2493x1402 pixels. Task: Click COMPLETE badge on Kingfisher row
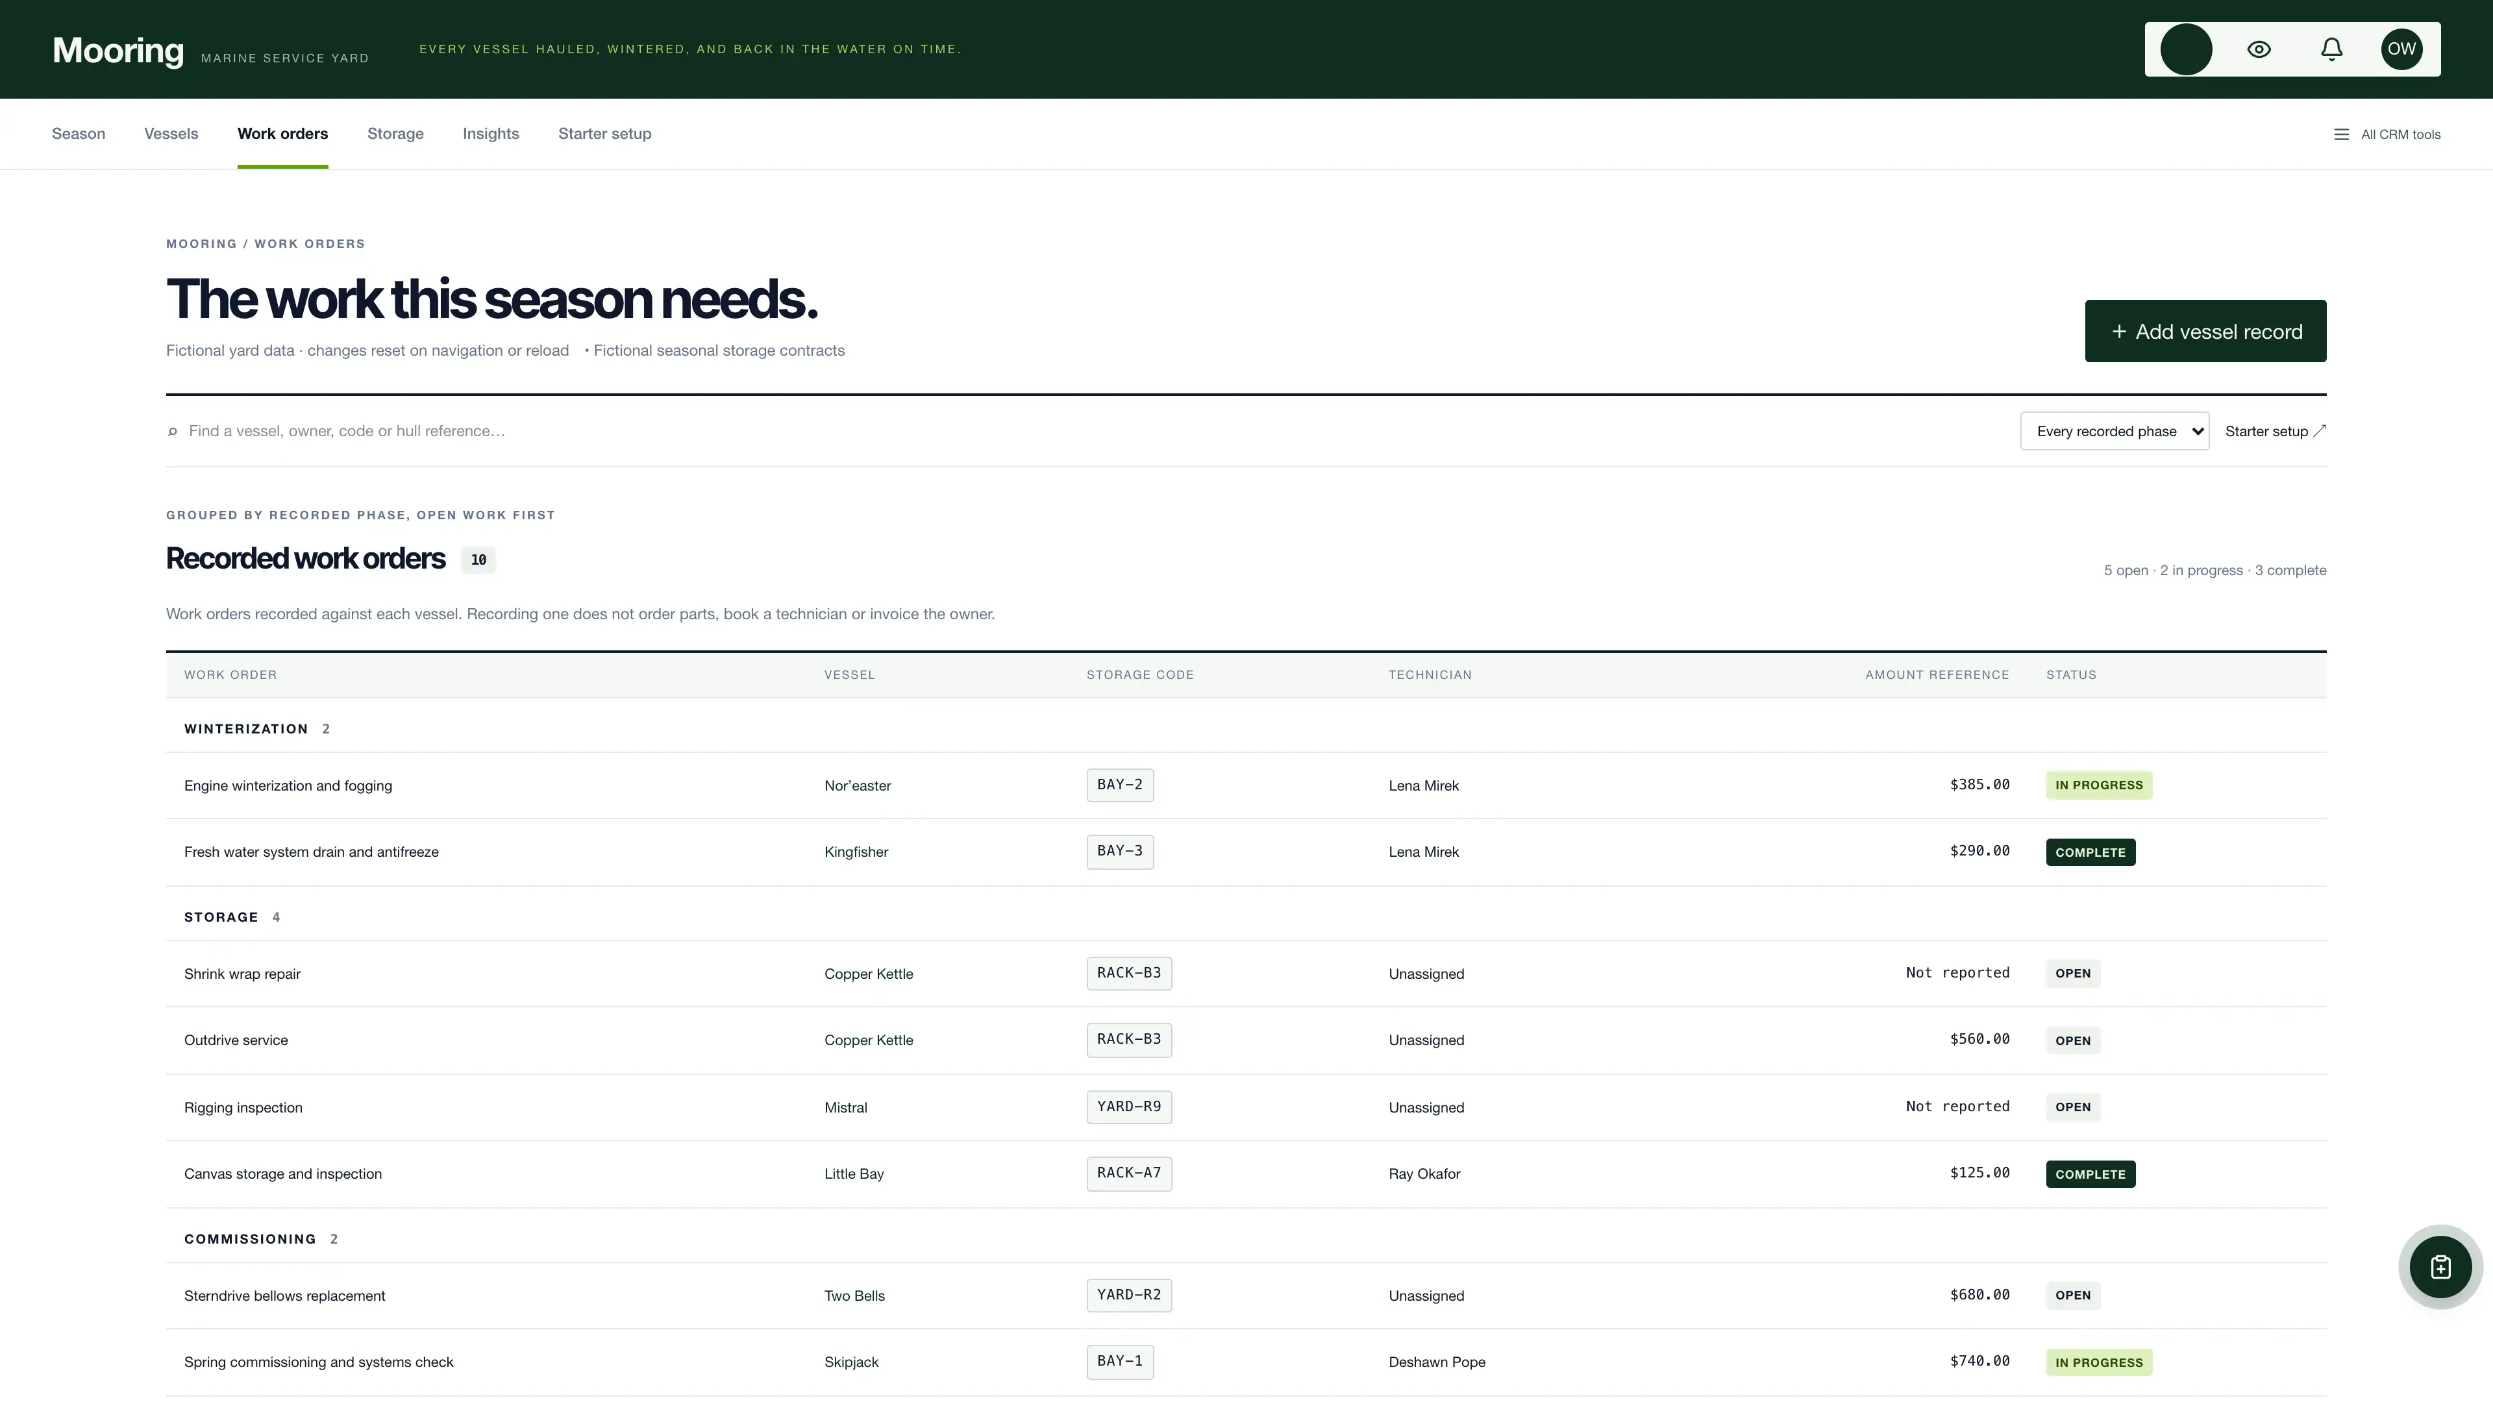tap(2090, 852)
